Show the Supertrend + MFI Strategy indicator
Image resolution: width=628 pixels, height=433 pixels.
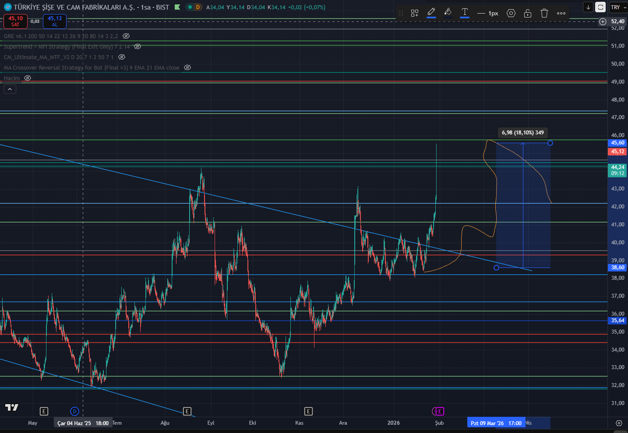pos(137,47)
